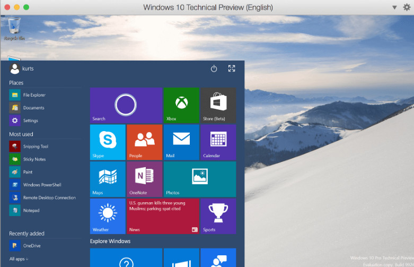Open the Calendar tile
Screen dimensions: 414x267
coord(218,142)
